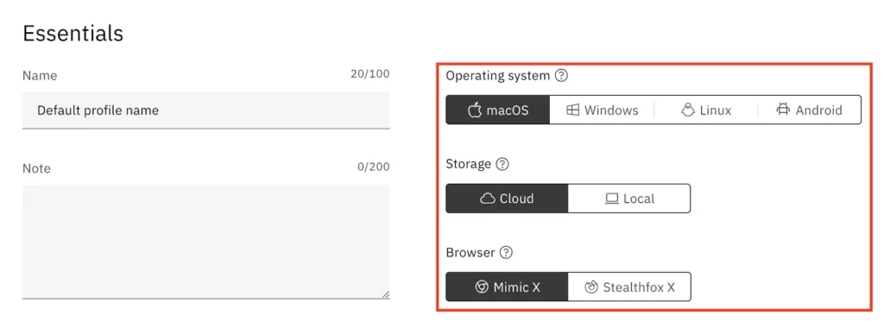
Task: Click the Essentials heading
Action: [73, 34]
